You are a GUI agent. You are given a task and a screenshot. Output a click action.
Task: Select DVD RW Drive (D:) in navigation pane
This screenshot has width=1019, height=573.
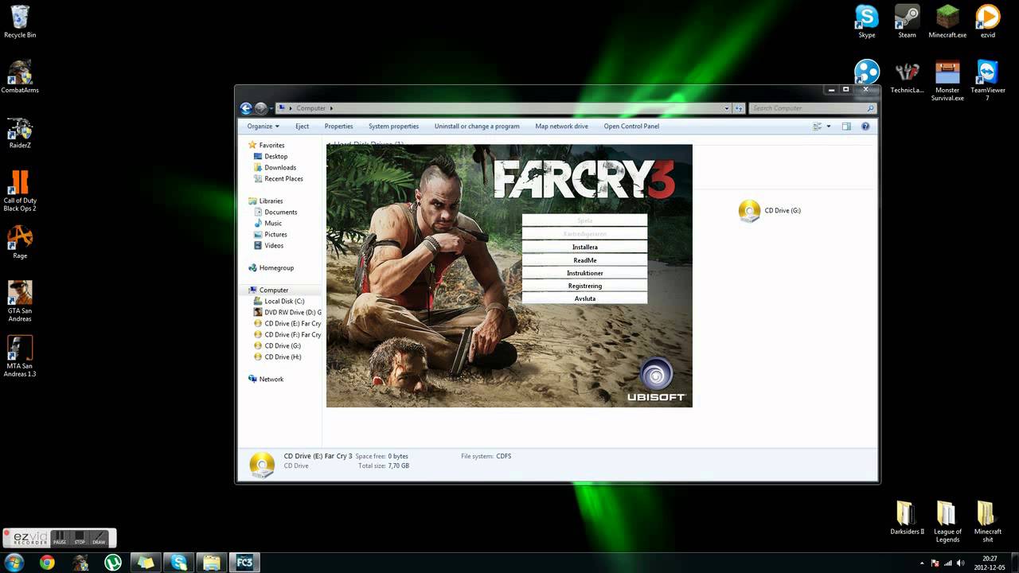point(287,313)
